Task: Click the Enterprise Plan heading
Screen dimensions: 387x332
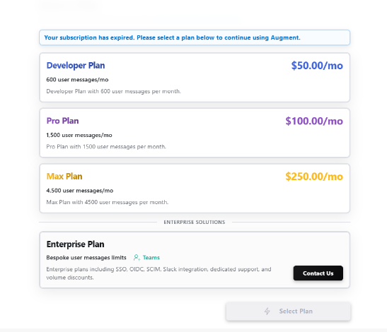Action: (75, 244)
